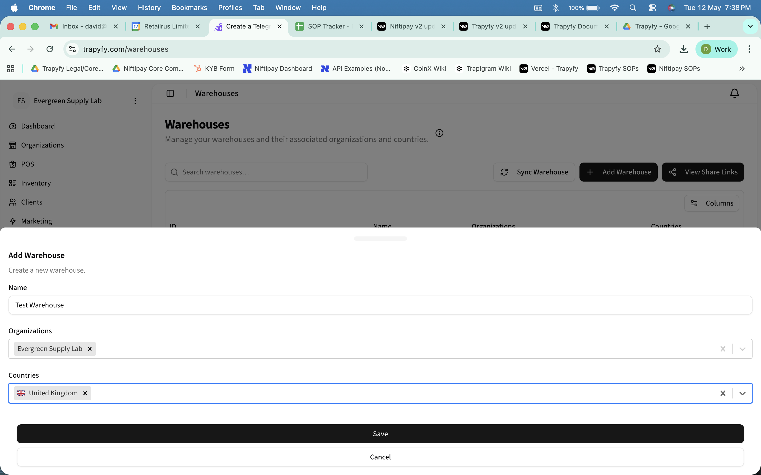This screenshot has height=475, width=761.
Task: Open Chrome downloads
Action: (684, 49)
